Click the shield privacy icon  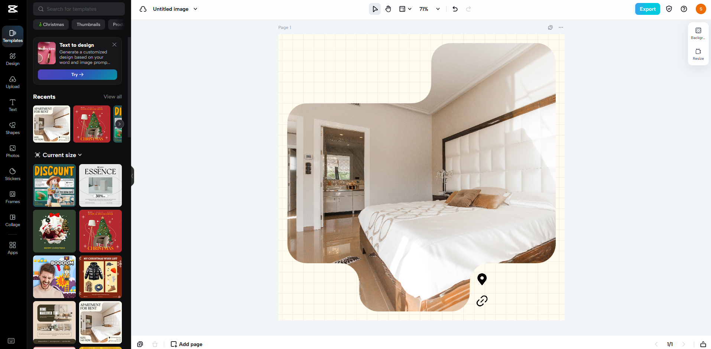click(x=669, y=9)
